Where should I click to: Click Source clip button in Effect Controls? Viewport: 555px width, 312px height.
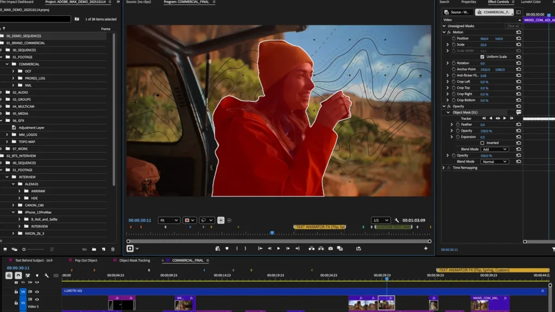point(459,12)
